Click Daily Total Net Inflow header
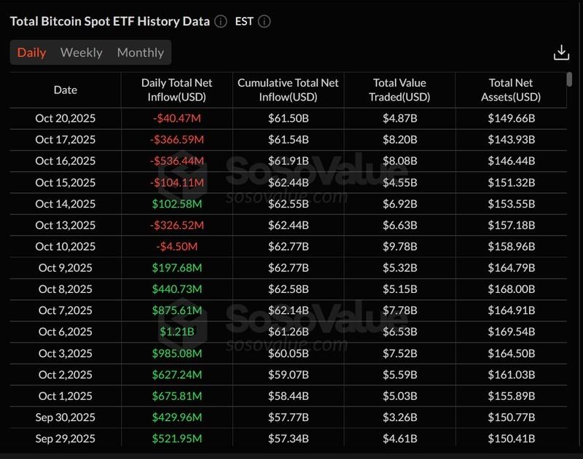The width and height of the screenshot is (583, 459). point(177,90)
